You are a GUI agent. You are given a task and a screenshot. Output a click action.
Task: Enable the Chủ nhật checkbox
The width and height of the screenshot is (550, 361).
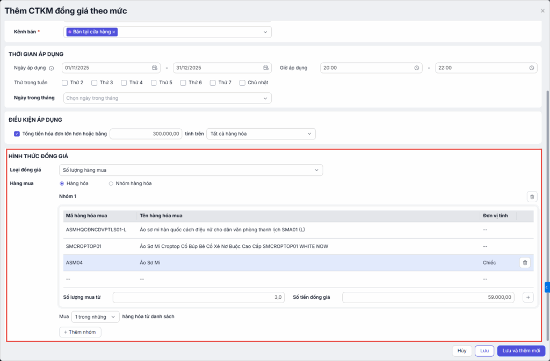point(243,83)
